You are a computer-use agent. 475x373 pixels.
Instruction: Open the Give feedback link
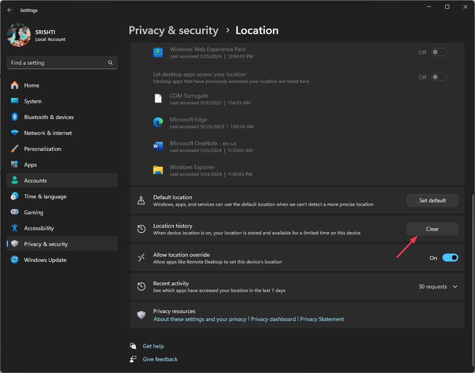[160, 359]
